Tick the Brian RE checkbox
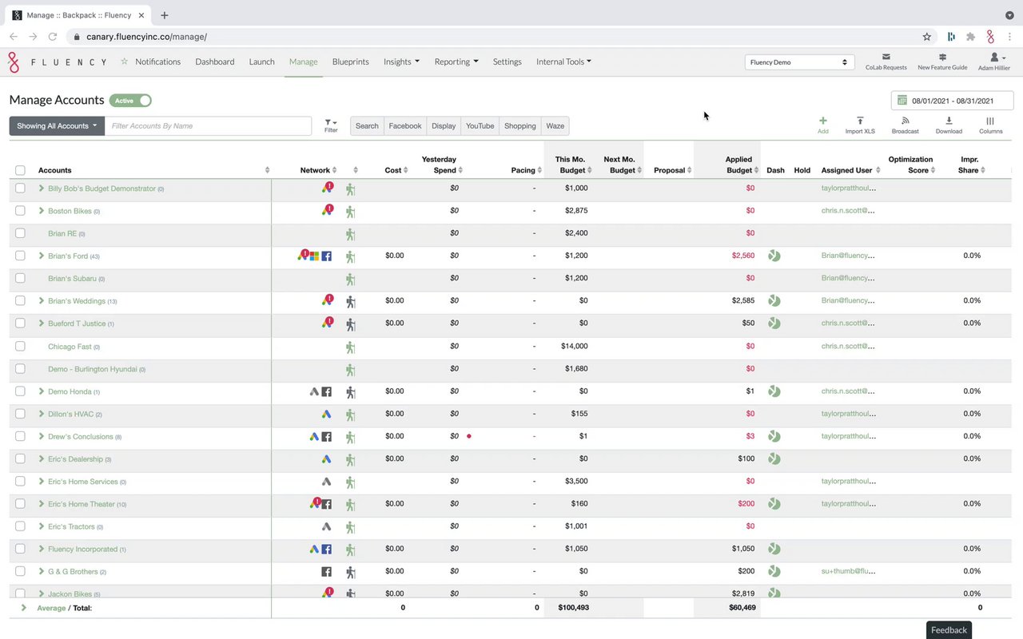 20,233
